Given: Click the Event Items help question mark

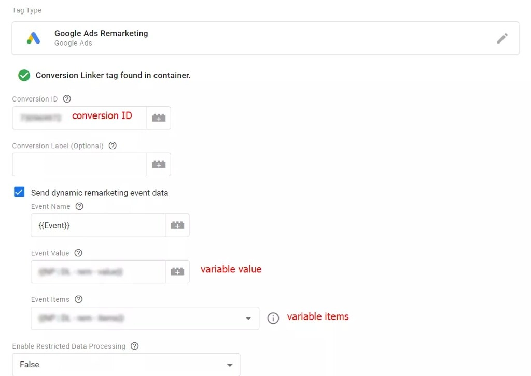Looking at the screenshot, I should click(78, 299).
